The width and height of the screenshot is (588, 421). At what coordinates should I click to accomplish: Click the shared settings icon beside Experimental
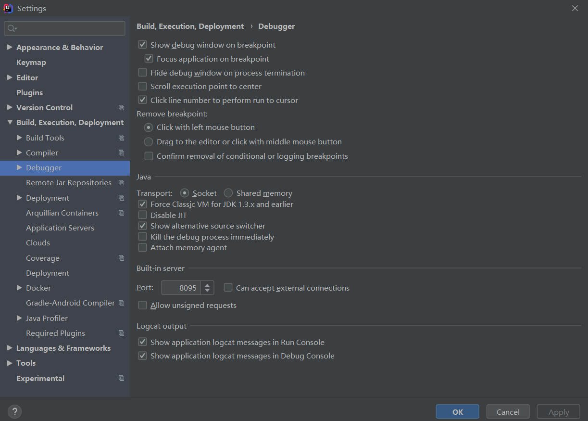[x=121, y=378]
